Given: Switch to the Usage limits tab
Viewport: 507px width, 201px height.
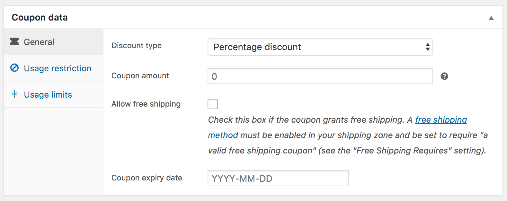Looking at the screenshot, I should [48, 94].
